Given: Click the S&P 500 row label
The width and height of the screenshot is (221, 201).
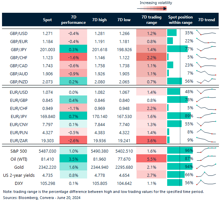Looking at the screenshot, I should [x=19, y=151].
